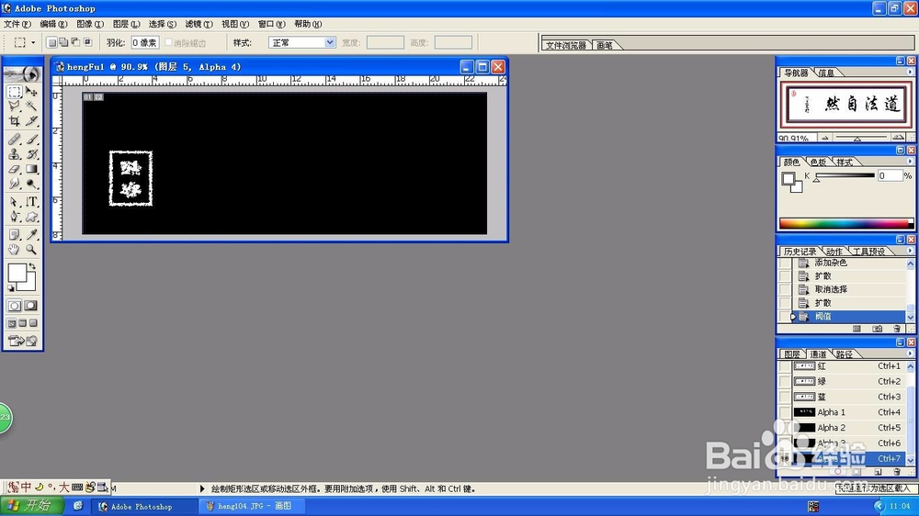919x516 pixels.
Task: Click the Windows 开始 (Start) button
Action: [31, 506]
